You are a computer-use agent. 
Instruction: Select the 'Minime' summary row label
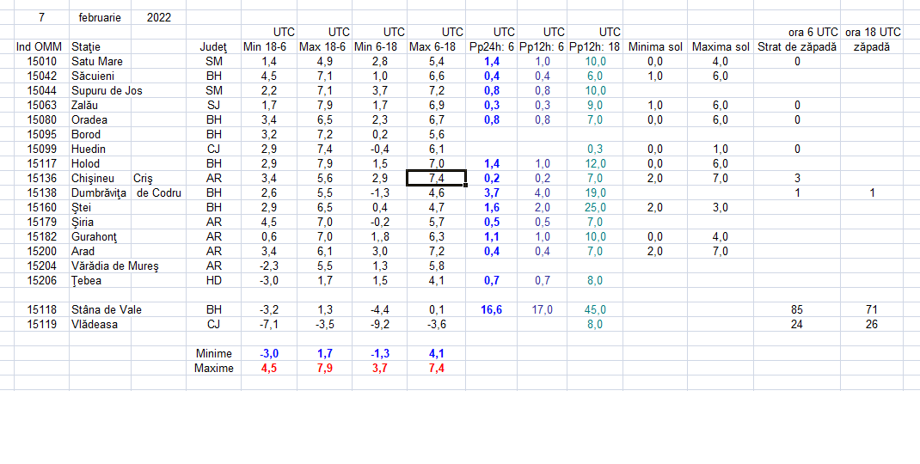213,354
